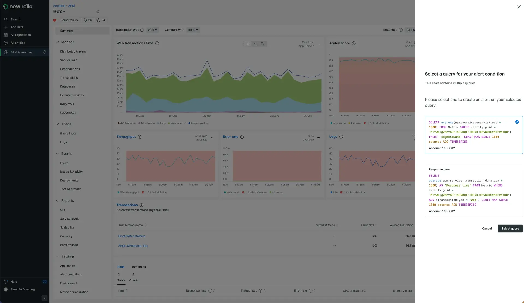Collapse the Reports section
The width and height of the screenshot is (524, 303).
tap(57, 201)
